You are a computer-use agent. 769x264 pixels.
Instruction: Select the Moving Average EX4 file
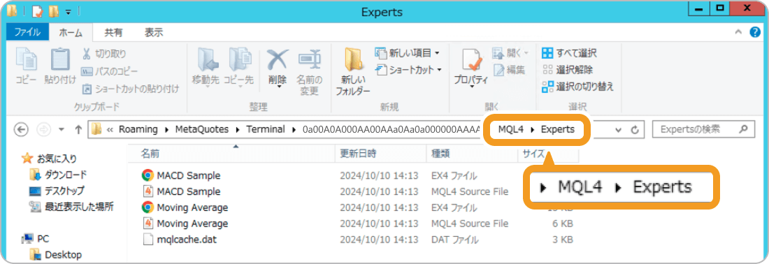click(x=192, y=207)
